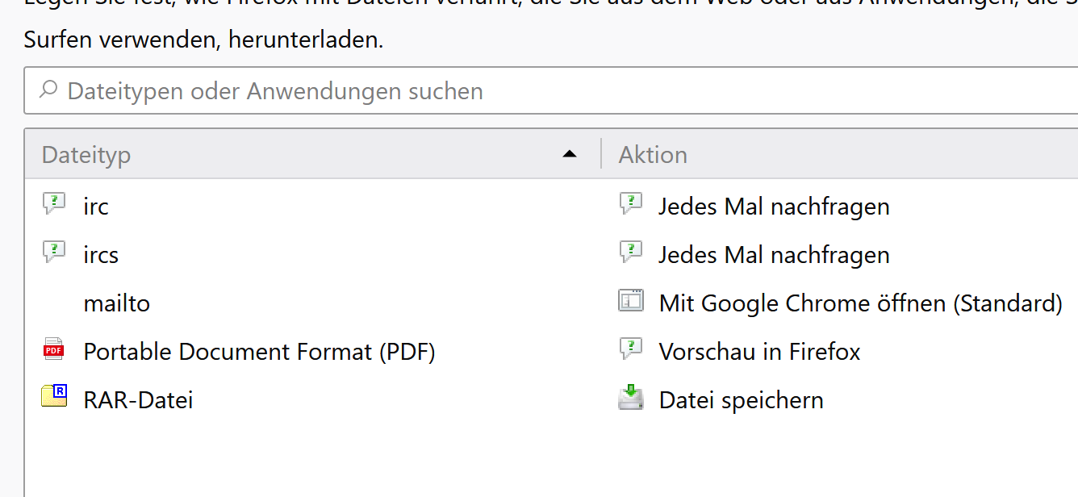
Task: Toggle sort arrow in Dateityp column
Action: click(x=570, y=154)
